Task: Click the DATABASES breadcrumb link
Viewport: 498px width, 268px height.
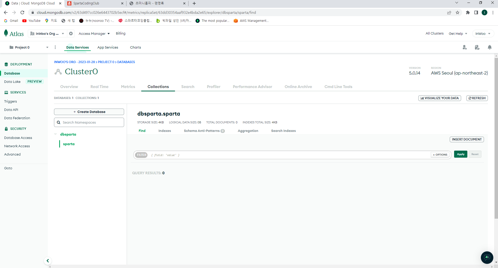Action: (126, 62)
